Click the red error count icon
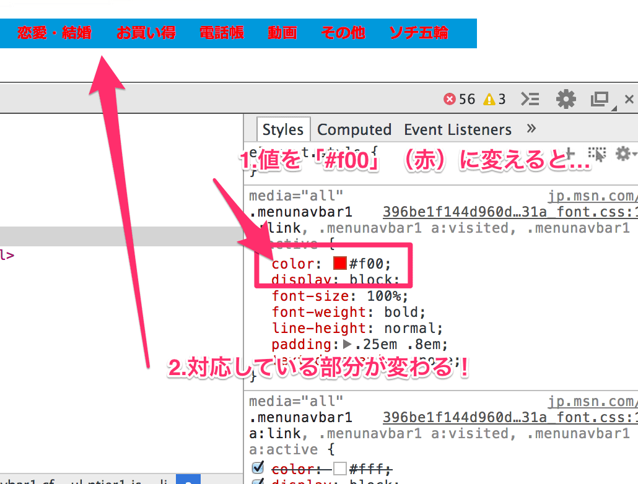 point(449,99)
